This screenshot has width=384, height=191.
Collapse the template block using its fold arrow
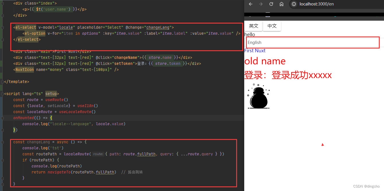click(x=2, y=82)
